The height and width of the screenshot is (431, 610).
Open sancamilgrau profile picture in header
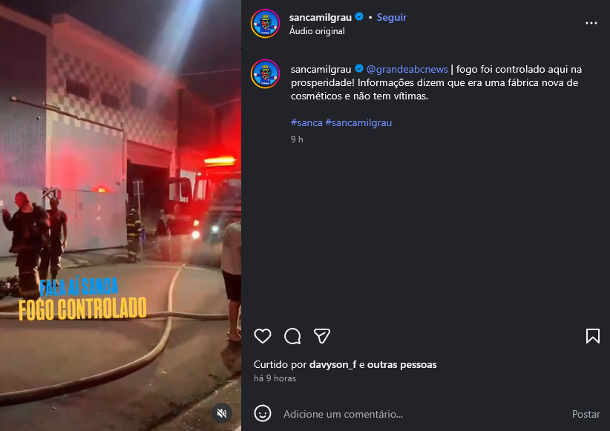tap(266, 23)
